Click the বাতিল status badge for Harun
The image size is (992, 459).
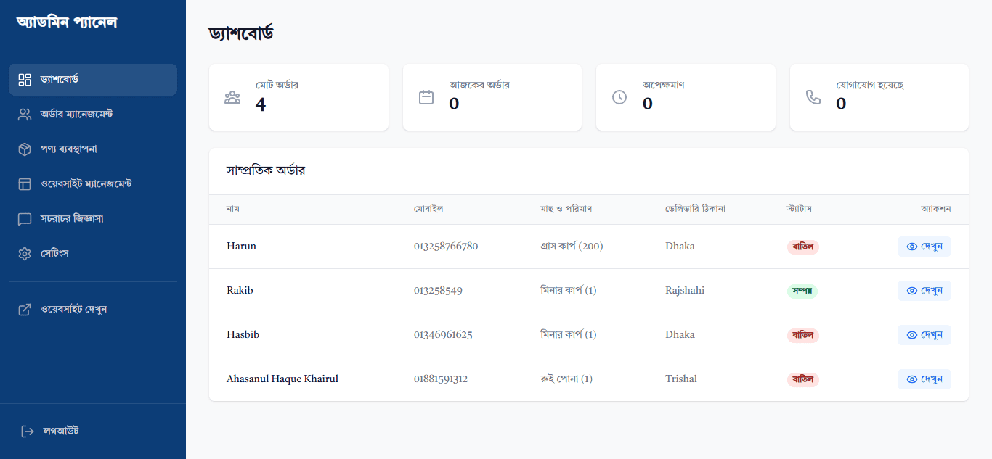pos(802,247)
